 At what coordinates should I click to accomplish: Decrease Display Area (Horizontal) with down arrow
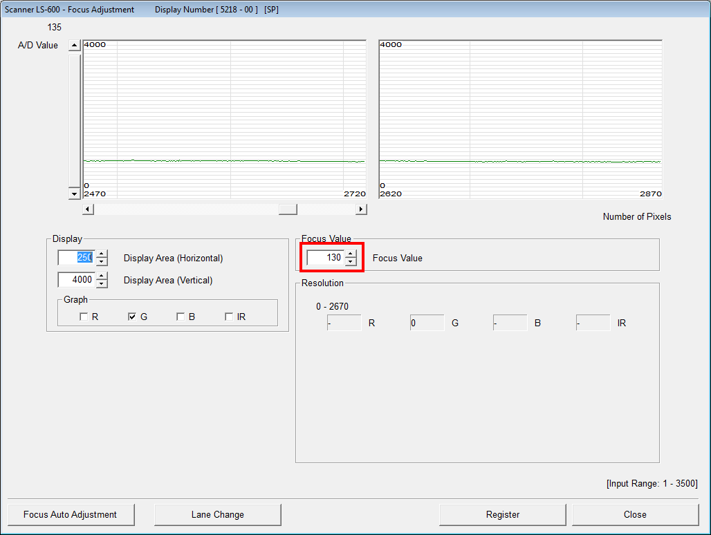[102, 261]
